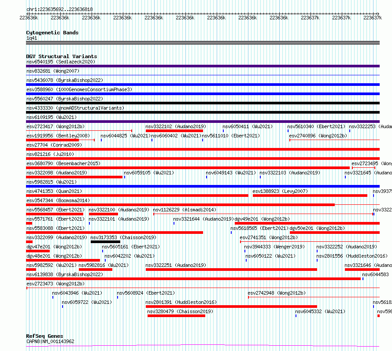This screenshot has width=392, height=351.
Task: Click nsv821216 (Ju2010) label
Action: click(50, 154)
